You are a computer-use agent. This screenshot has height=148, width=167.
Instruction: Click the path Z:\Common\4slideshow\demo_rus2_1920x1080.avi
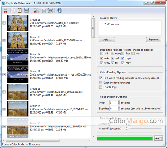tap(59, 109)
